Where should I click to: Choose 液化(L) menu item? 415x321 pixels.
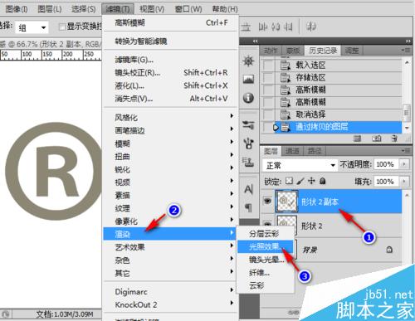pyautogui.click(x=170, y=85)
